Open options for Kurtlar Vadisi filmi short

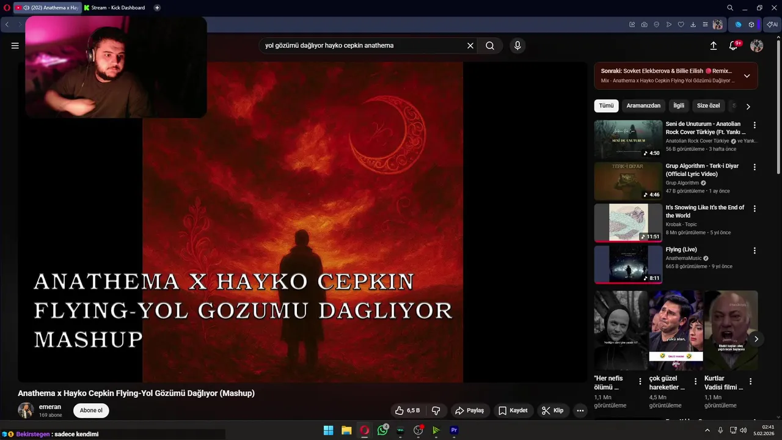pyautogui.click(x=750, y=381)
